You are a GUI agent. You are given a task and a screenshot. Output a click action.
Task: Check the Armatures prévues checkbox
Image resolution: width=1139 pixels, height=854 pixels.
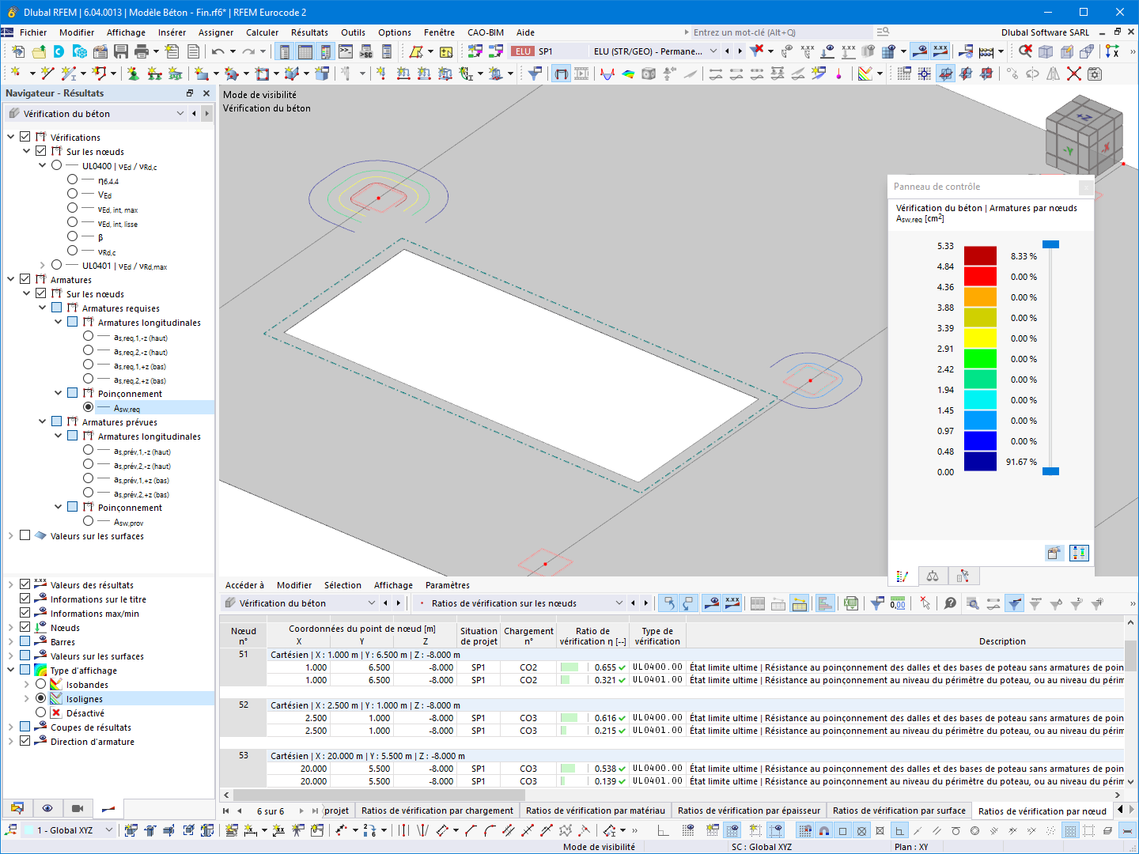(x=56, y=421)
